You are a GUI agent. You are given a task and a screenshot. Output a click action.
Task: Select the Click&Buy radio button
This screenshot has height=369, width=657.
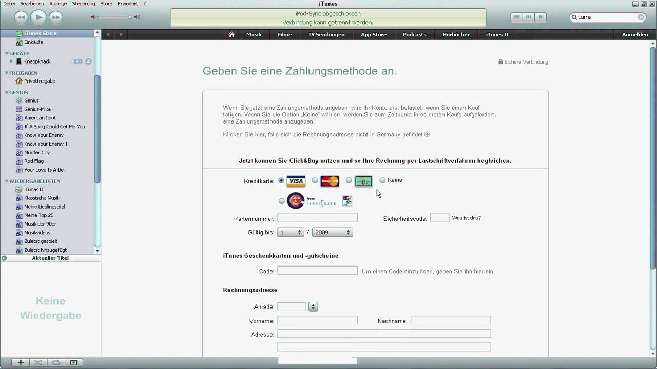tap(281, 201)
